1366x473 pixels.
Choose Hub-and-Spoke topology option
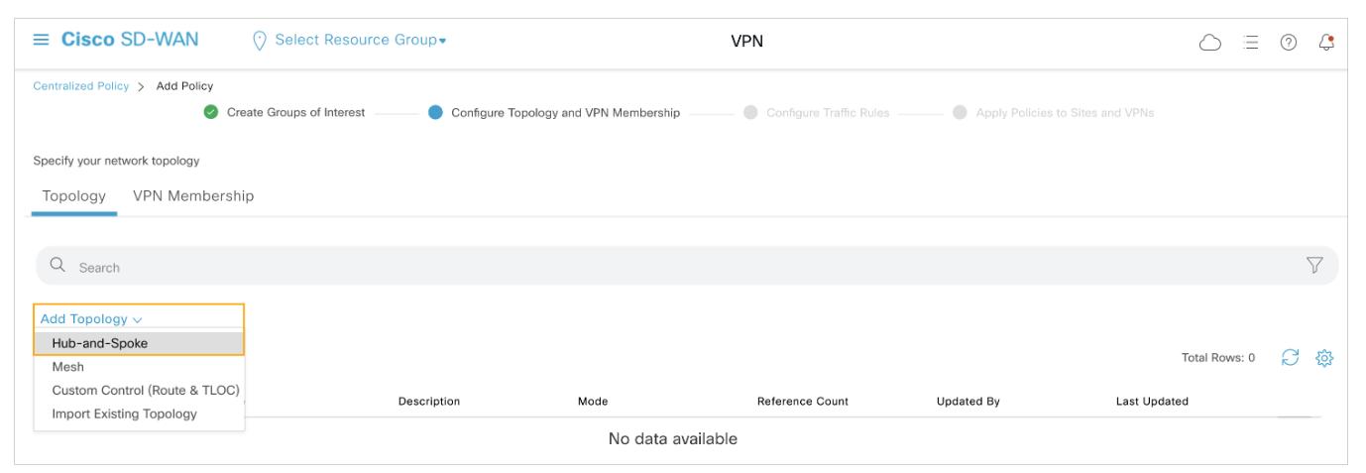[x=99, y=343]
